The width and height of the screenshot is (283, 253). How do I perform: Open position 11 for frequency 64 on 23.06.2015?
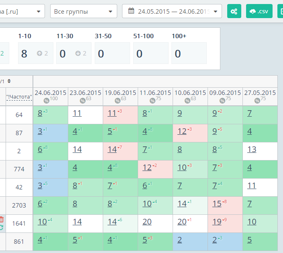tap(77, 113)
